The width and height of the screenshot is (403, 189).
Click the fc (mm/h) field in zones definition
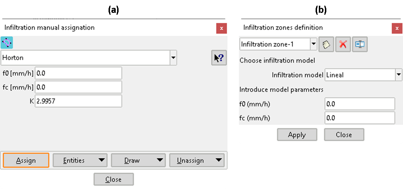tap(360, 118)
